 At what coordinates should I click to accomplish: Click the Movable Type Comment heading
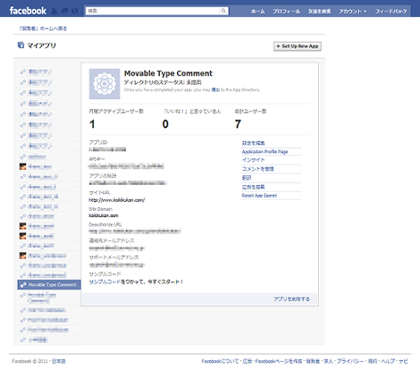point(168,73)
